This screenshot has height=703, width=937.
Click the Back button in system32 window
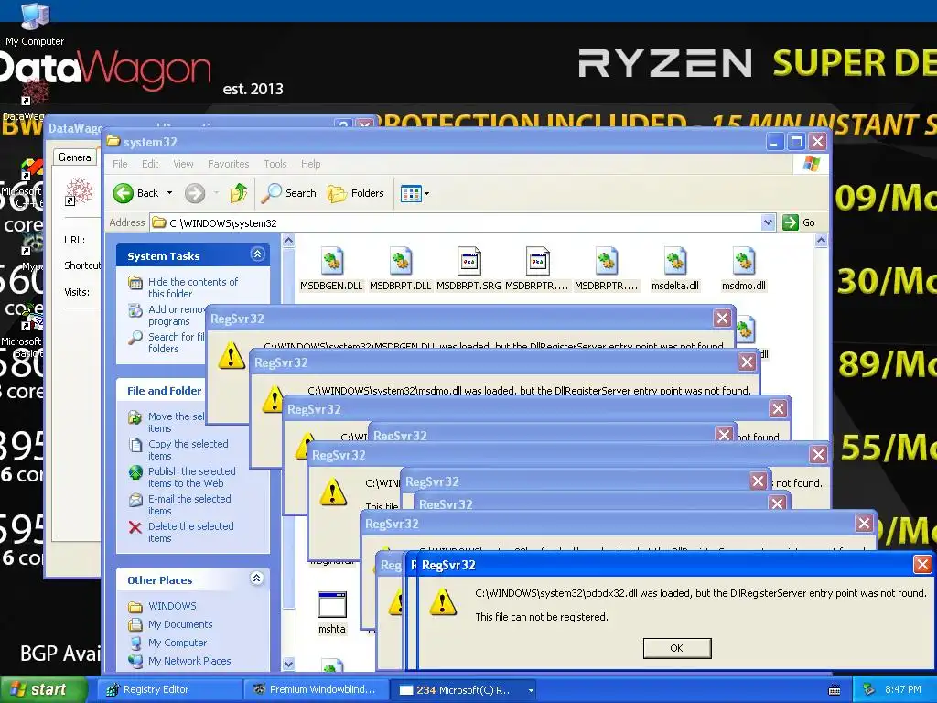(x=136, y=193)
